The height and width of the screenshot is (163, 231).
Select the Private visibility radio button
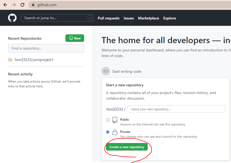click(108, 132)
